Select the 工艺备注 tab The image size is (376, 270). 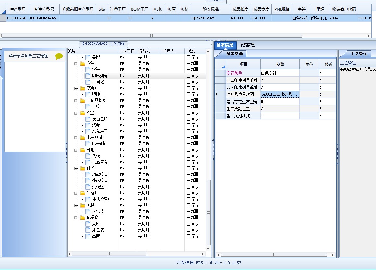(359, 54)
